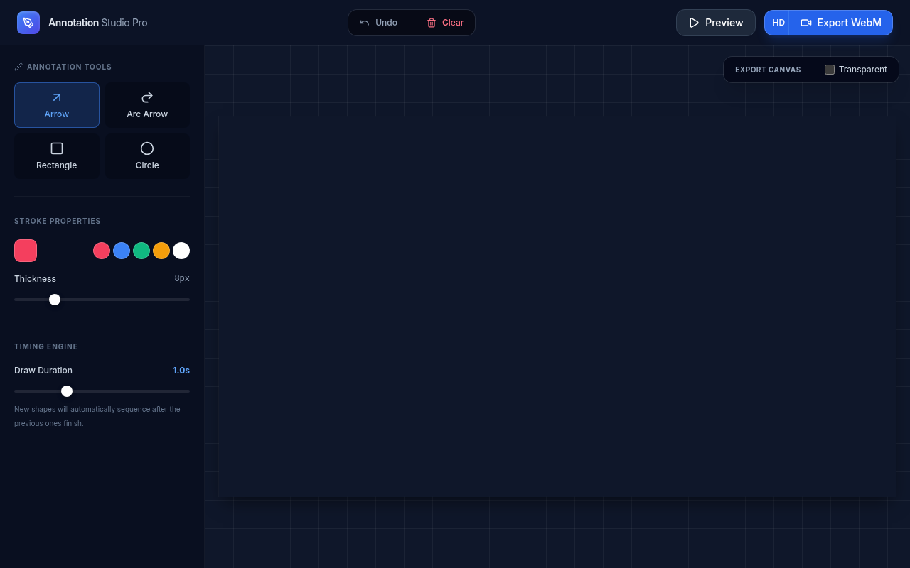This screenshot has height=568, width=910.
Task: Set stroke color to orange
Action: 161,251
